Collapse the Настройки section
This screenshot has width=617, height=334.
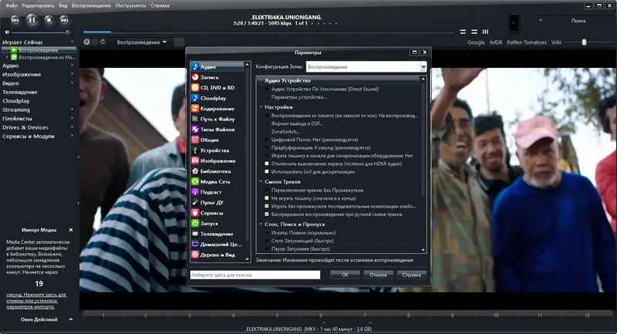[260, 106]
